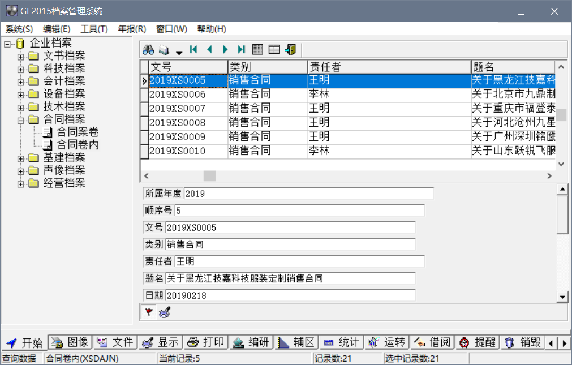Select 企业档案 database icon
Screen dimensions: 572x365
(x=20, y=44)
